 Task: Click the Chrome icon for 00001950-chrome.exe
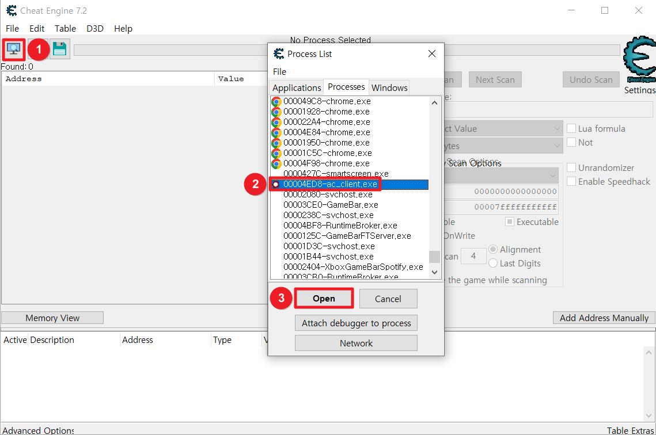pyautogui.click(x=276, y=143)
